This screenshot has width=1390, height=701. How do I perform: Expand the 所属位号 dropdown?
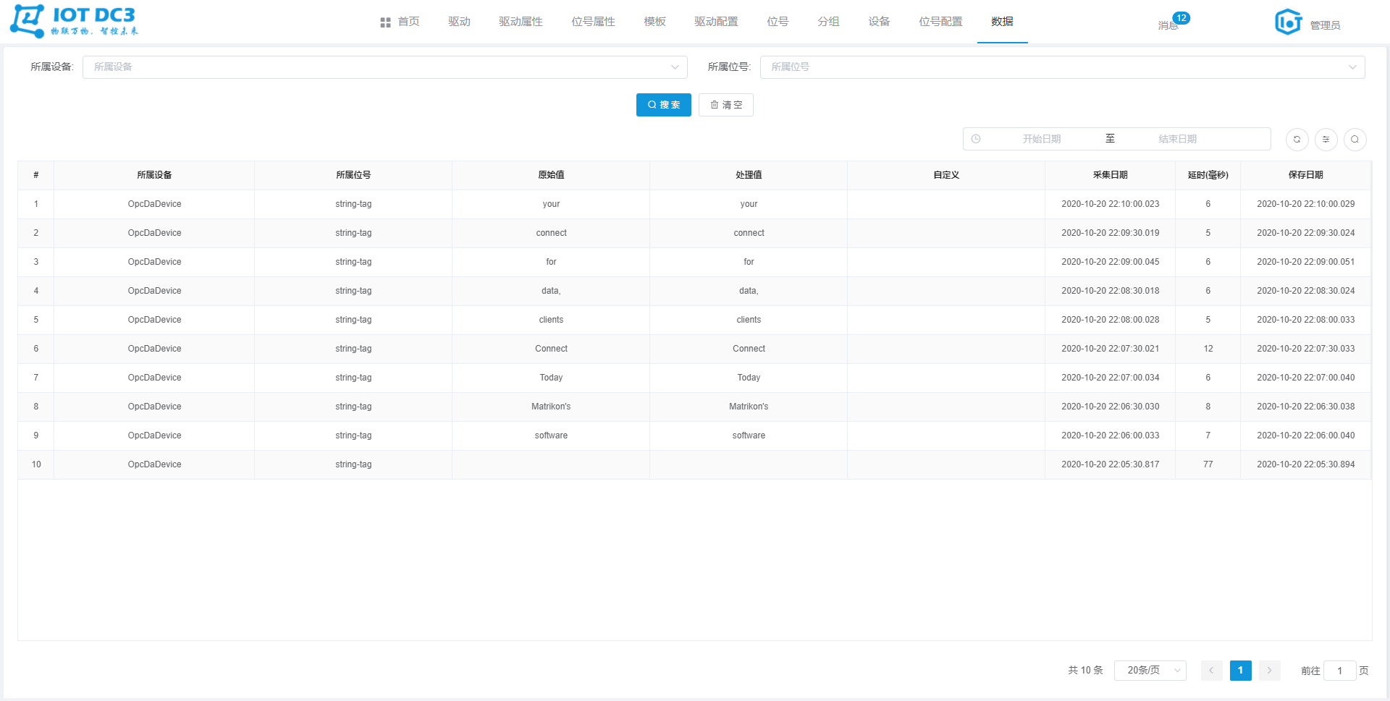(x=1062, y=67)
